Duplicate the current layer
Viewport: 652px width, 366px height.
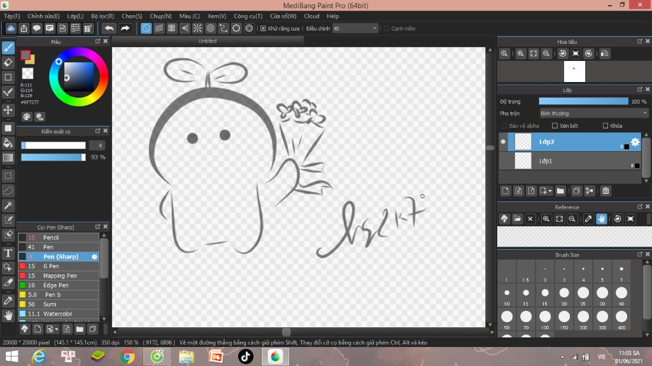tap(576, 191)
